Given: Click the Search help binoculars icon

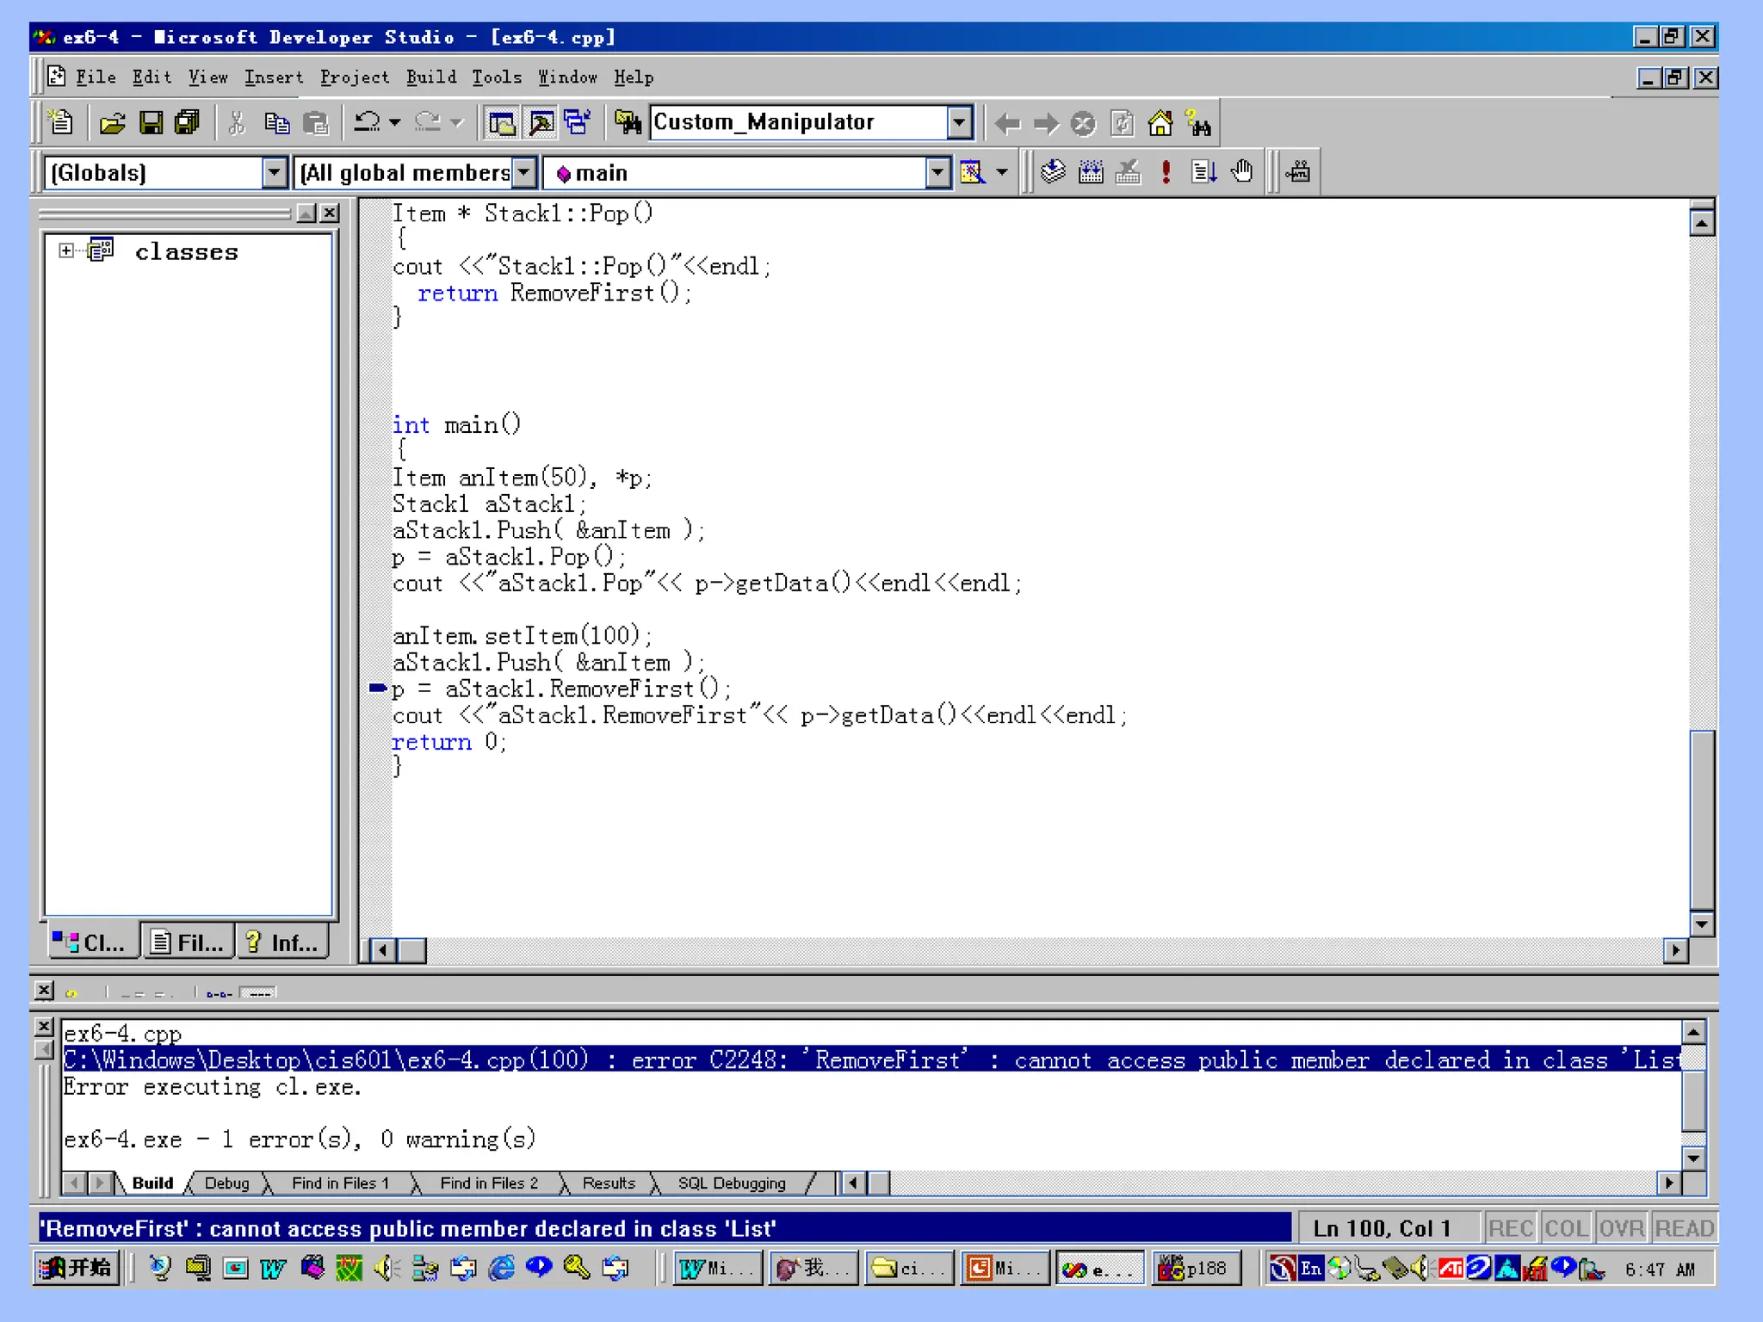Looking at the screenshot, I should pos(1198,124).
